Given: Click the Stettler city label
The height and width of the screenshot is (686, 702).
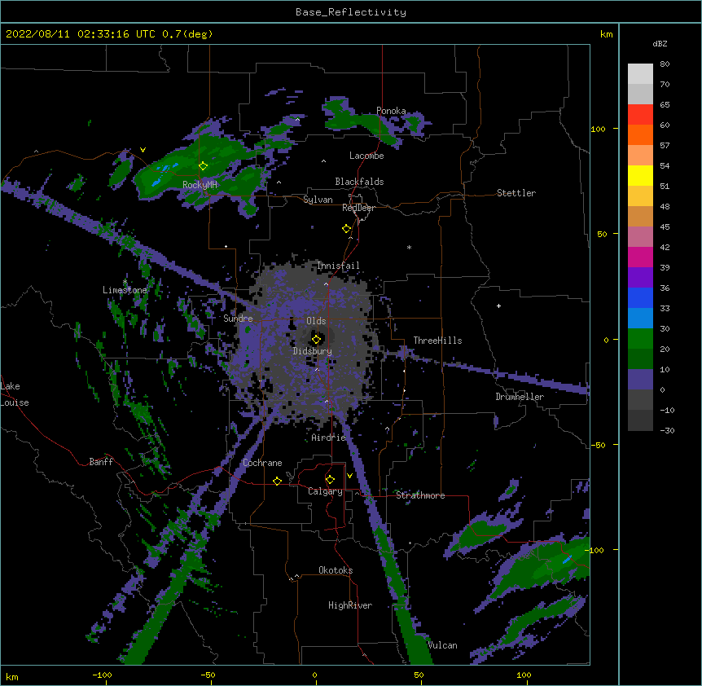Looking at the screenshot, I should pyautogui.click(x=516, y=193).
